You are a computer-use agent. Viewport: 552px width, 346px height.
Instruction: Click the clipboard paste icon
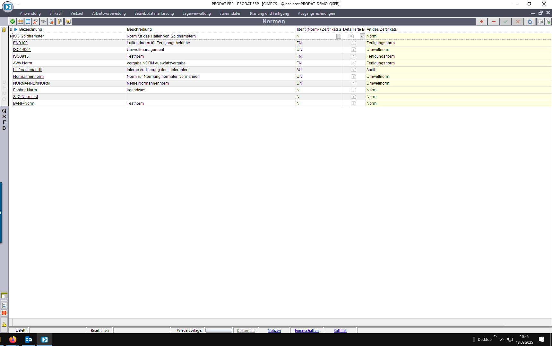click(x=60, y=21)
